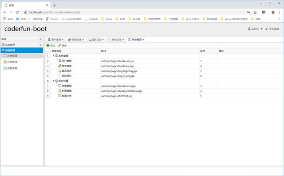Show hidden bookmarks via overflow chevron
The height and width of the screenshot is (176, 284).
[279, 19]
